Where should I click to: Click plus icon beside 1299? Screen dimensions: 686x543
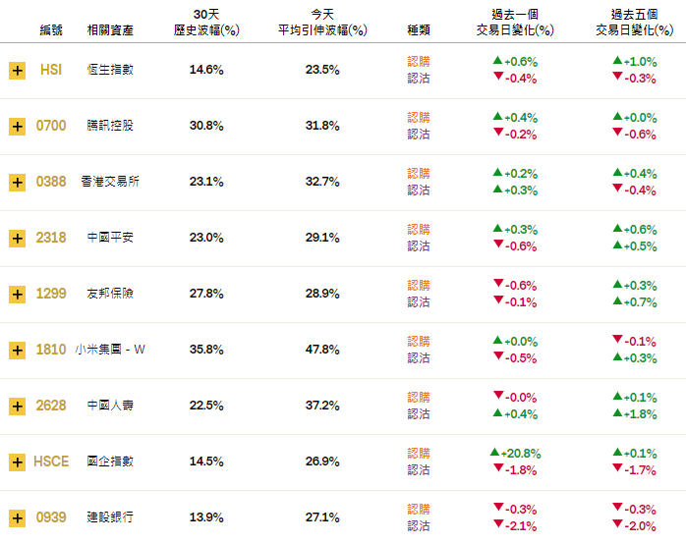coord(17,295)
